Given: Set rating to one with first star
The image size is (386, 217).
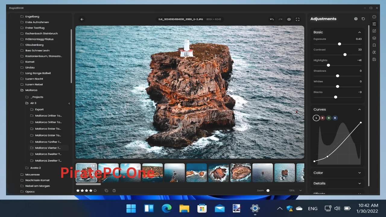Looking at the screenshot, I should pyautogui.click(x=78, y=190).
